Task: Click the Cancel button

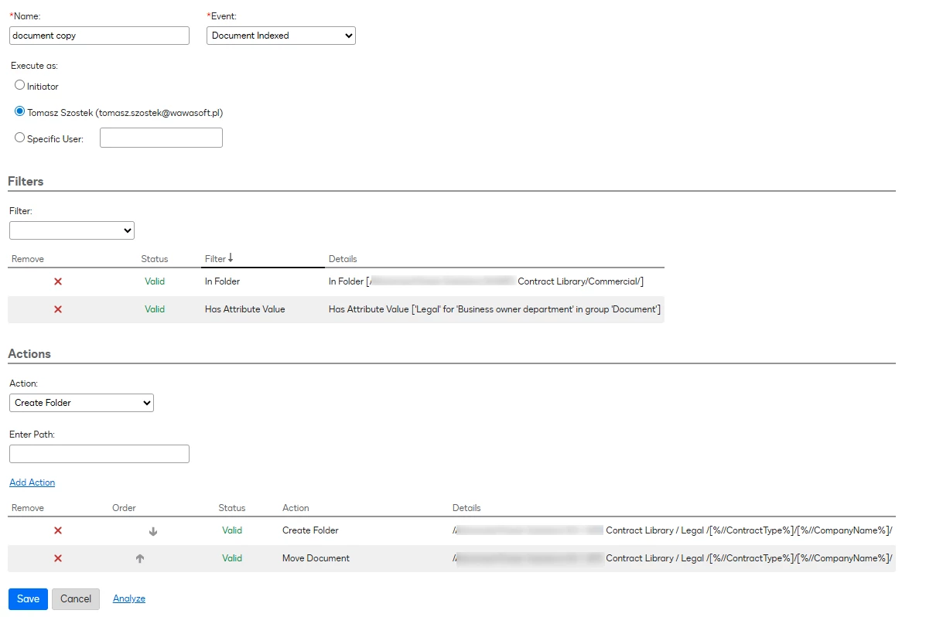Action: pos(76,598)
